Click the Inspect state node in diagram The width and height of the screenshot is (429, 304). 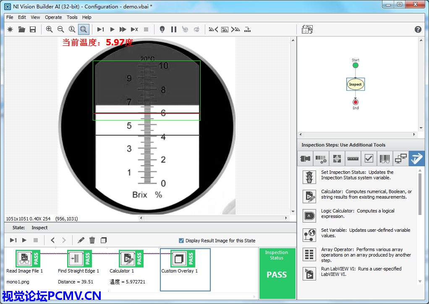tap(356, 84)
